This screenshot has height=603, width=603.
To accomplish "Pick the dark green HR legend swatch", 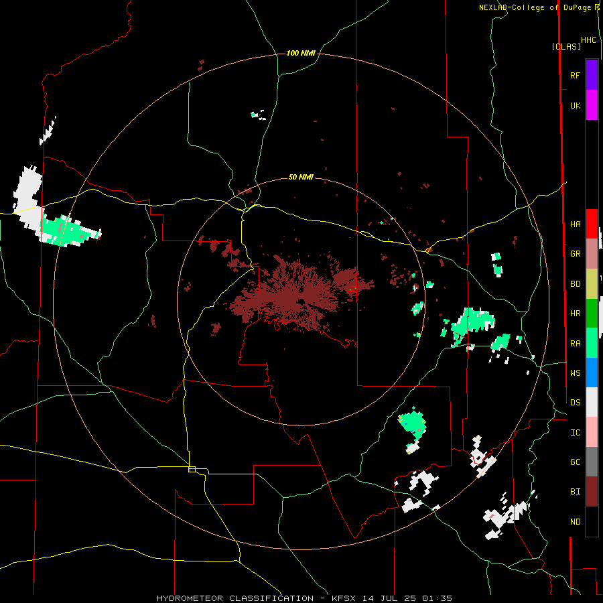I will 592,314.
